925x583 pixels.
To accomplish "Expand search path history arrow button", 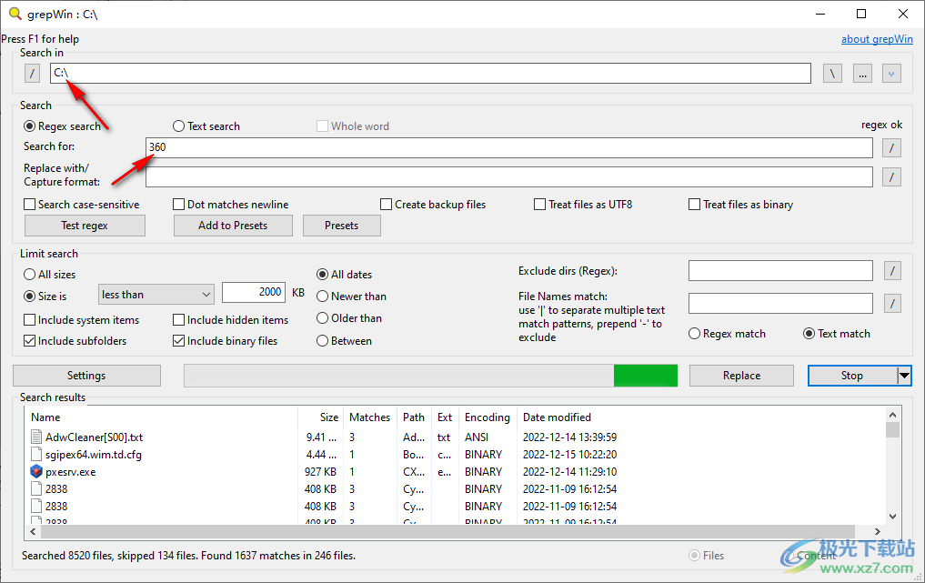I will pos(891,74).
